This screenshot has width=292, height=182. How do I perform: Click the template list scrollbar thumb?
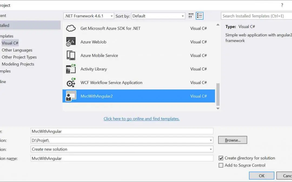tap(218, 94)
